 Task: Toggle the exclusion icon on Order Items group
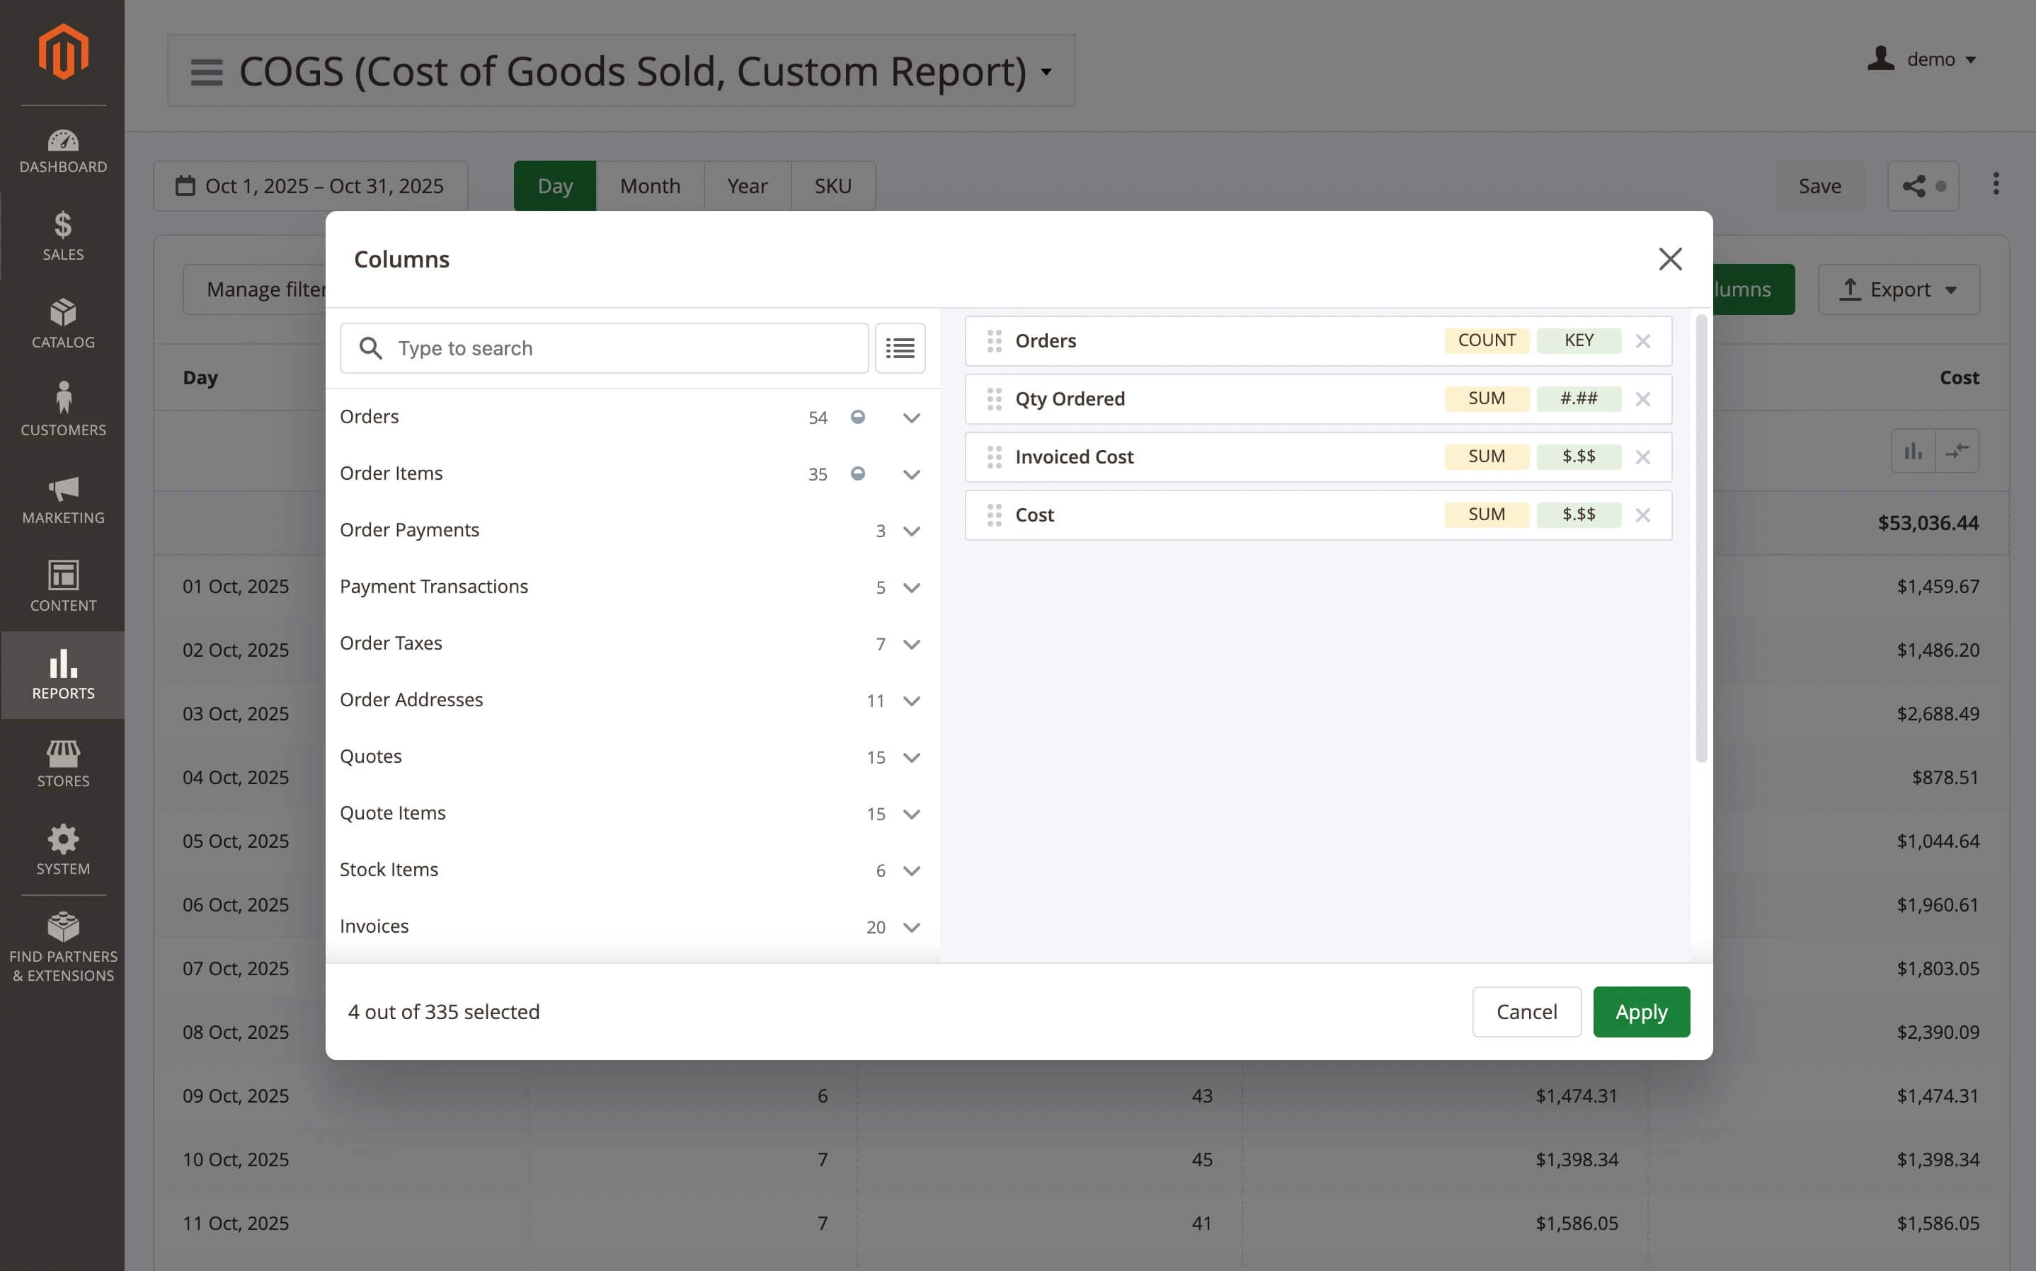coord(857,473)
